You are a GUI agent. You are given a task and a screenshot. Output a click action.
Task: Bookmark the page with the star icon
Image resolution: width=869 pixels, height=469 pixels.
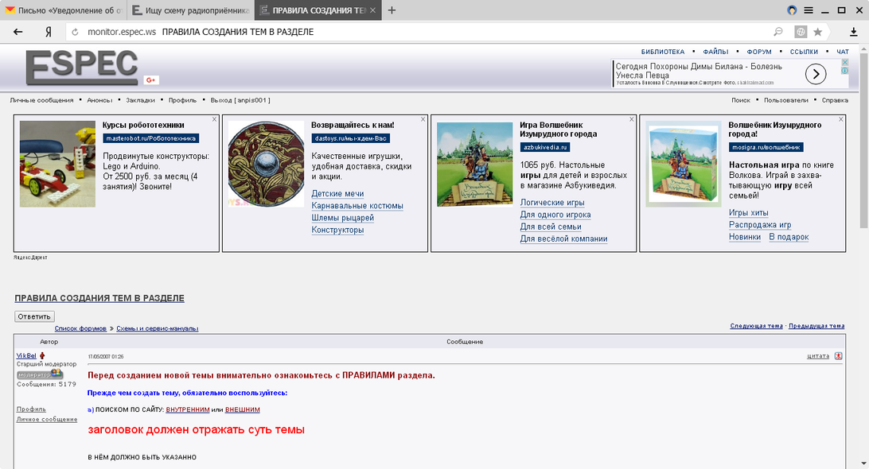click(817, 32)
